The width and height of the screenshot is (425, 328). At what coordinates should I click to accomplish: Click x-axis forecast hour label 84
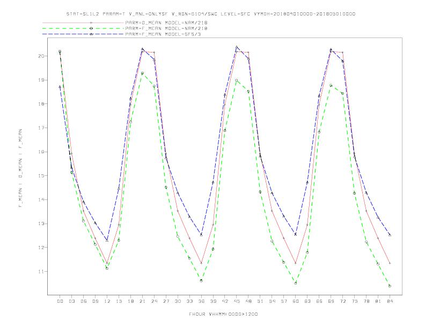[390, 301]
